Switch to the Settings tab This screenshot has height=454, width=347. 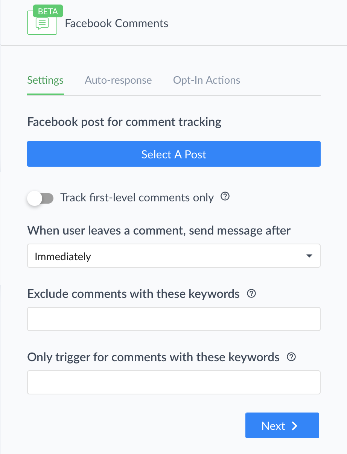tap(45, 80)
